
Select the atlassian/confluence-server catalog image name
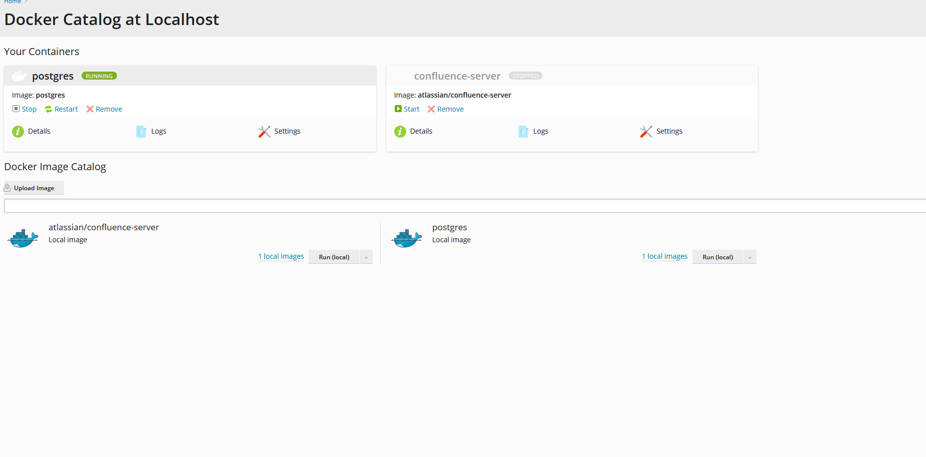tap(104, 227)
